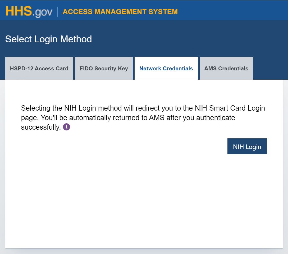Click the blue top bar right of title
Screen dimensions: 288x254
(x=233, y=11)
